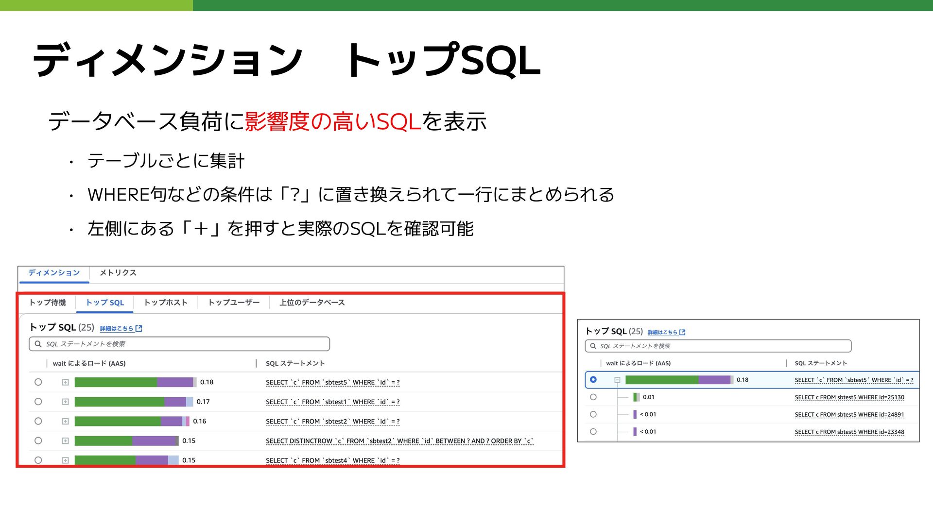Click search magnifier icon in right SQL search box
933x525 pixels.
click(x=593, y=346)
